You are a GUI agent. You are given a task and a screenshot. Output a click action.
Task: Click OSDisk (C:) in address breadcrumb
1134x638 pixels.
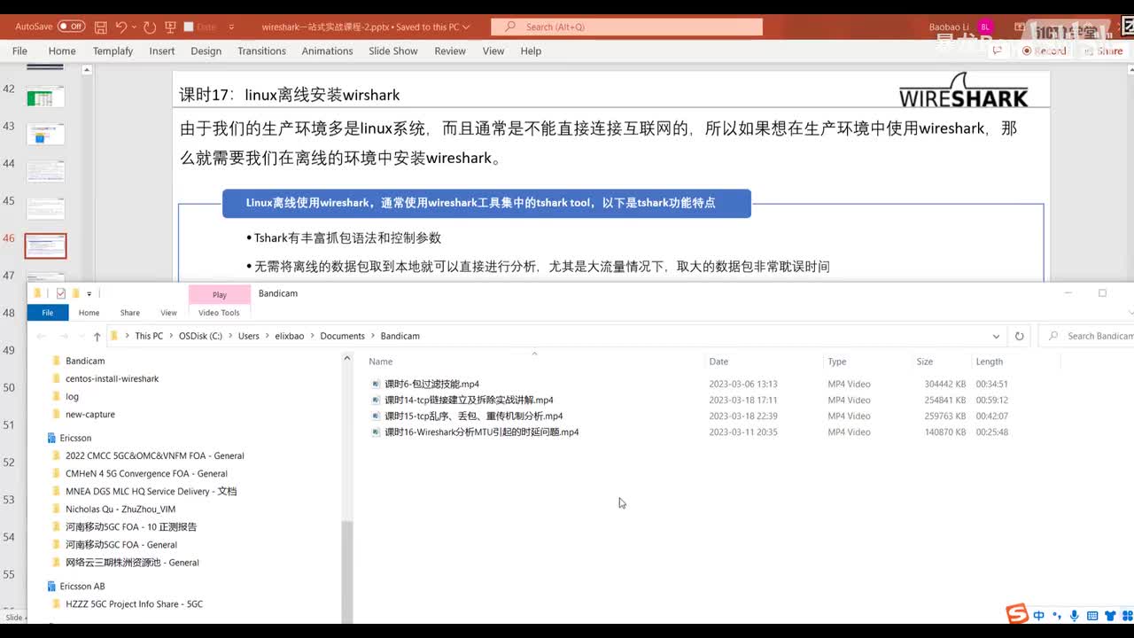pyautogui.click(x=200, y=337)
